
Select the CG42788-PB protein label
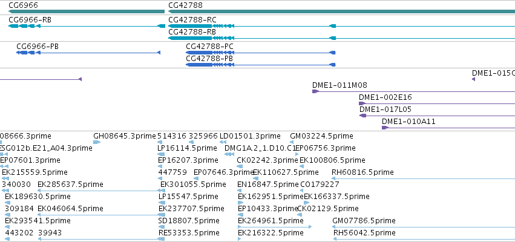pos(209,59)
